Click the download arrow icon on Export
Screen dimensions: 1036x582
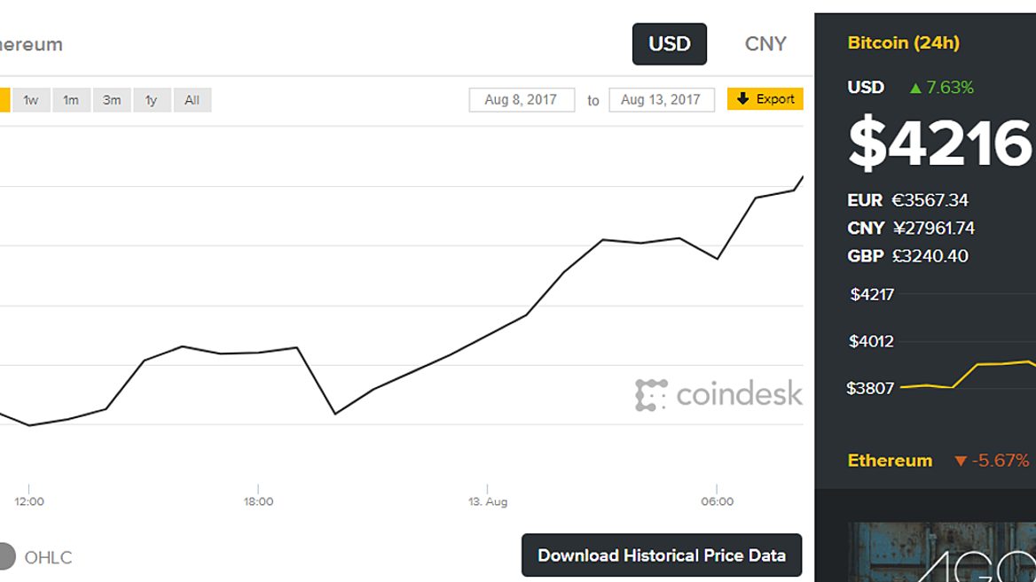point(742,99)
